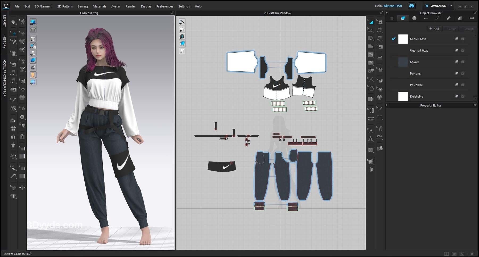Open the Materials menu
479x257 pixels.
click(99, 6)
